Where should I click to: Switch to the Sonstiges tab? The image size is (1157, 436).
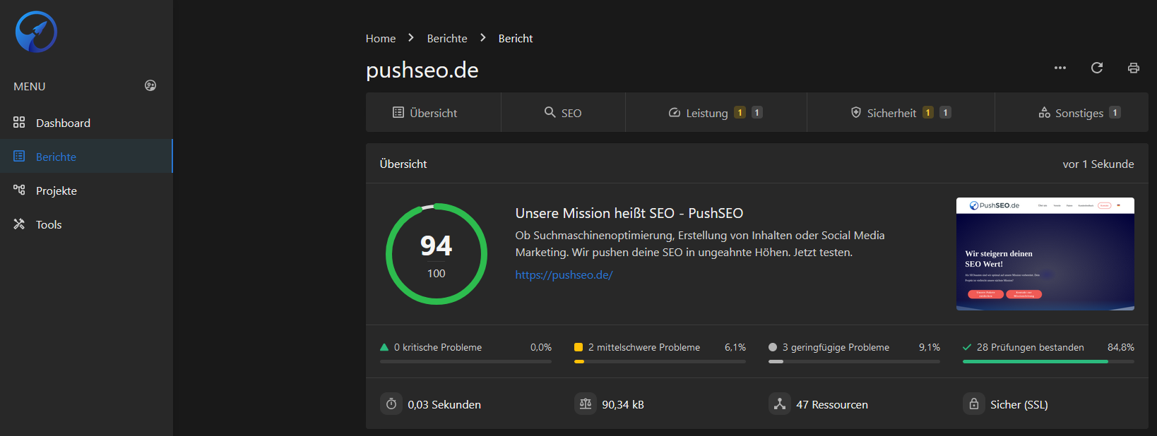tap(1072, 113)
